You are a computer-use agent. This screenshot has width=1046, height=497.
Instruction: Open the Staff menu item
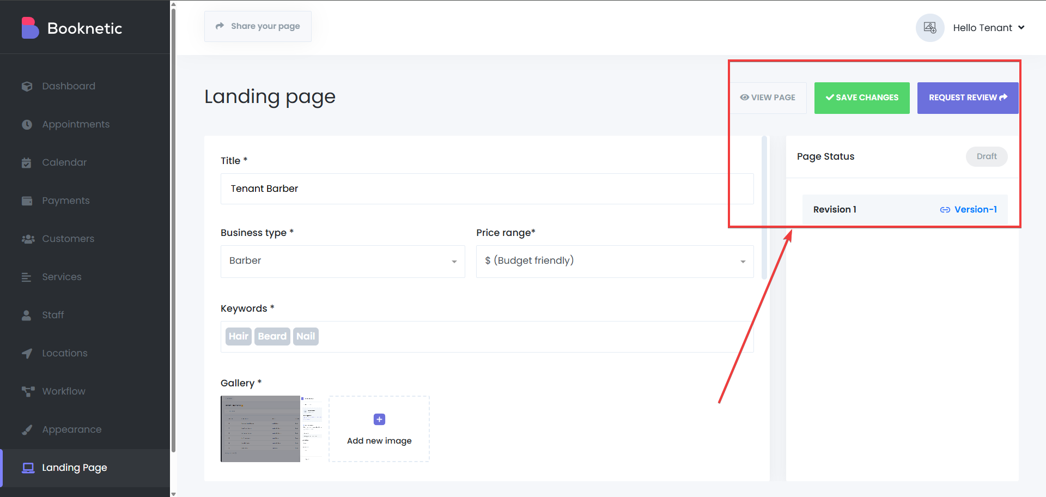(85, 315)
